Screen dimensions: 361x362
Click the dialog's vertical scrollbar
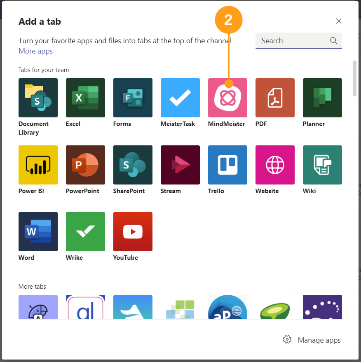[355, 79]
